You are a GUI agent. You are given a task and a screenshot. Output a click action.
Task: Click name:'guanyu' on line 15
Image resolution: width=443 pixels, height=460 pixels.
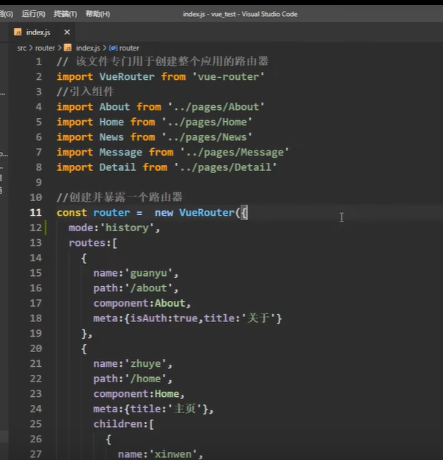click(133, 273)
